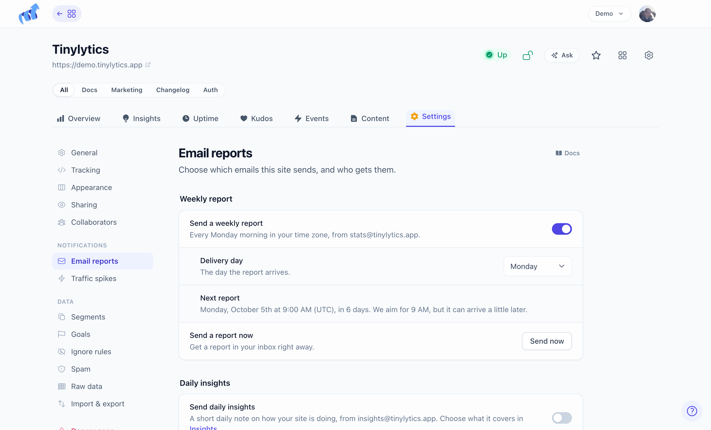Click the Ask AI button

click(561, 55)
